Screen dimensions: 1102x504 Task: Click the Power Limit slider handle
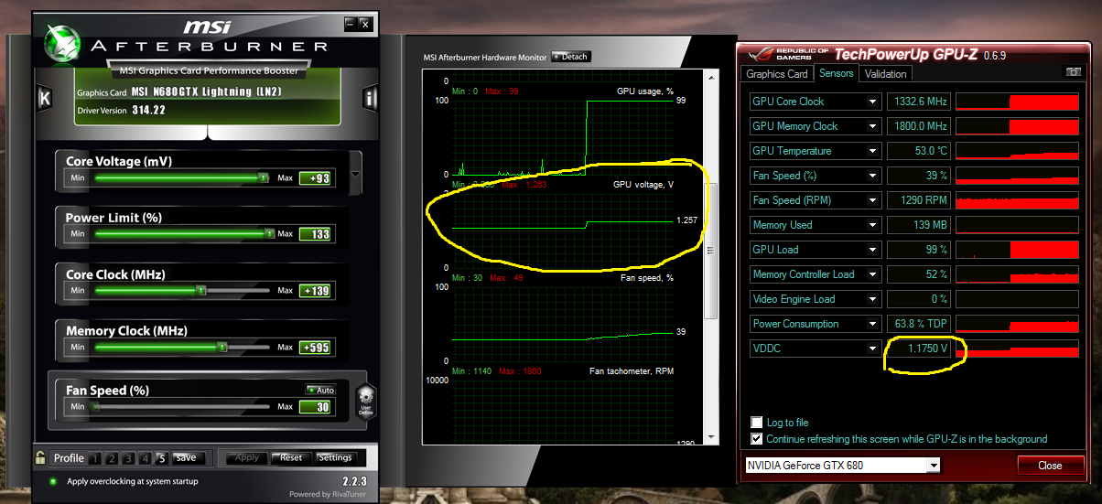[269, 234]
